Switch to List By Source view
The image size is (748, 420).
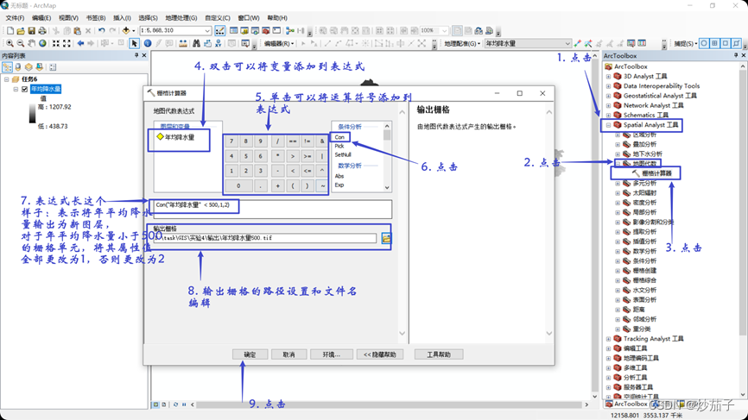point(18,67)
